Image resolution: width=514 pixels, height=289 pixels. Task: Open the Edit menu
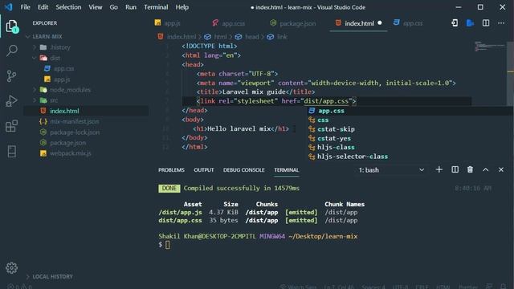[43, 7]
